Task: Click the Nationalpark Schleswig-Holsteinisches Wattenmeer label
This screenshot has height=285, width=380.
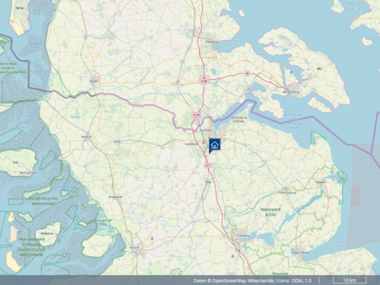Action: tap(32, 247)
